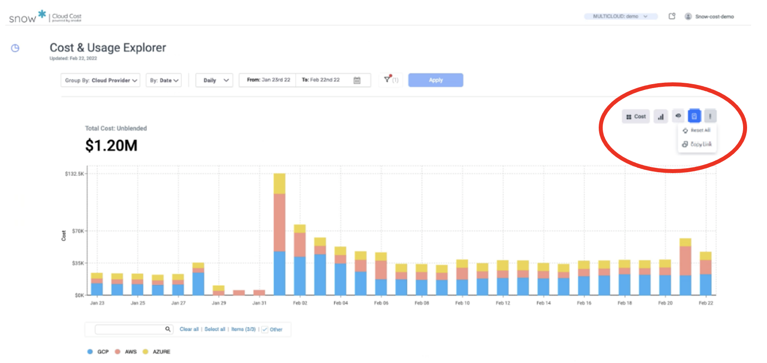This screenshot has width=767, height=363.
Task: Toggle the AWS legend item
Action: [x=126, y=351]
